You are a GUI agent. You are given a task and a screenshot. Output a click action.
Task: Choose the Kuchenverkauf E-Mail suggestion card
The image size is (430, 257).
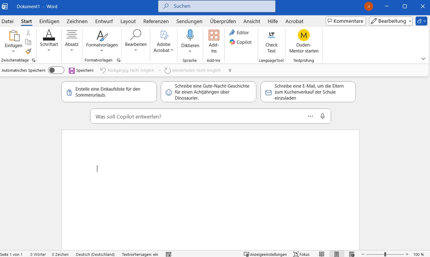coord(308,92)
